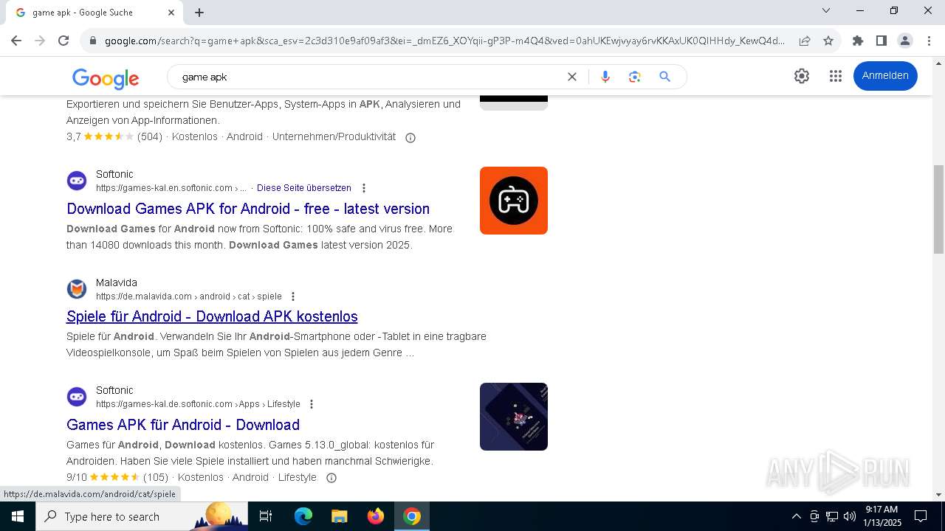Open the Google apps grid
This screenshot has width=945, height=531.
click(x=835, y=76)
